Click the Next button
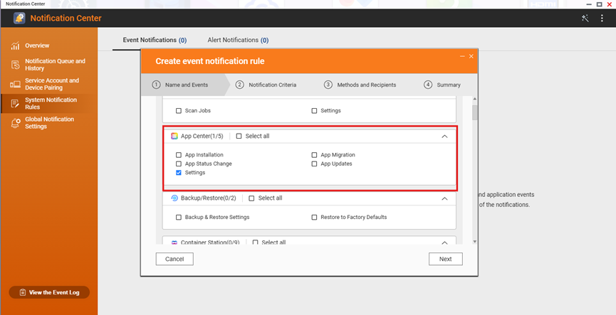The height and width of the screenshot is (315, 616). pyautogui.click(x=445, y=259)
